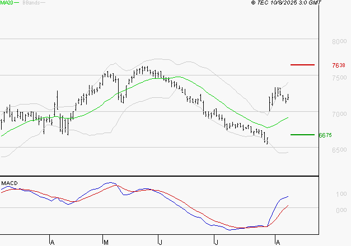This screenshot has width=351, height=246.
Task: Click the 7500 price axis label
Action: (x=339, y=78)
